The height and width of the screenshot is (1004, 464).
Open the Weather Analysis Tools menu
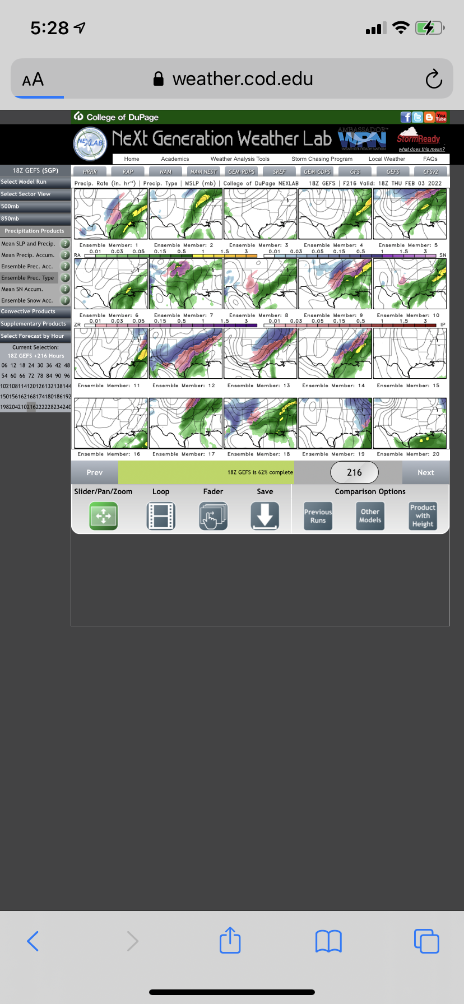click(x=240, y=159)
